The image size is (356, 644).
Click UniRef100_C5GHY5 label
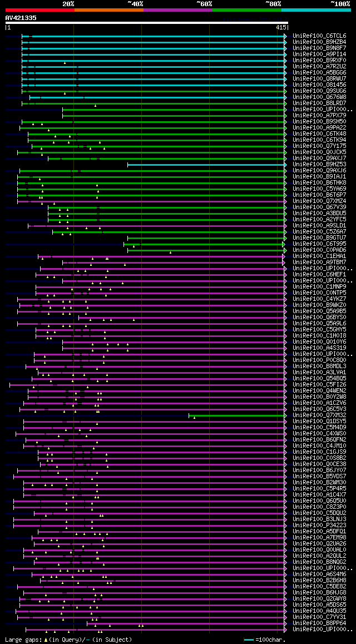(319, 330)
